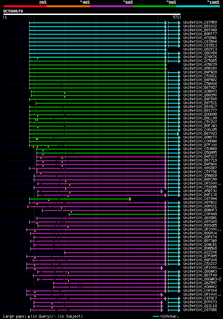Screen dimensions: 223x319
Task: Click the cyan 100char scale bar
Action: [x=156, y=317]
